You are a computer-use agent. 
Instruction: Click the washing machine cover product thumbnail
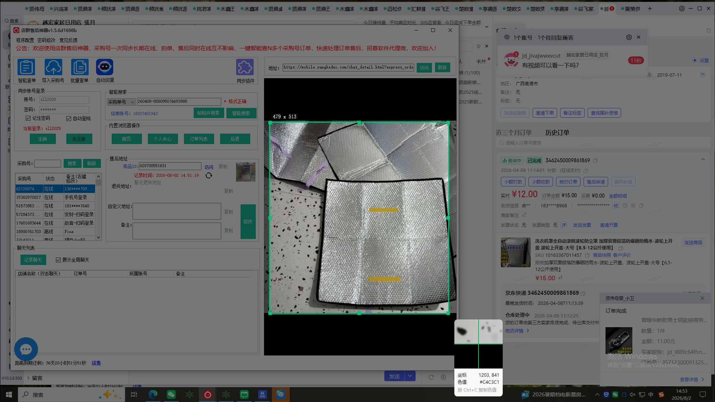click(516, 252)
